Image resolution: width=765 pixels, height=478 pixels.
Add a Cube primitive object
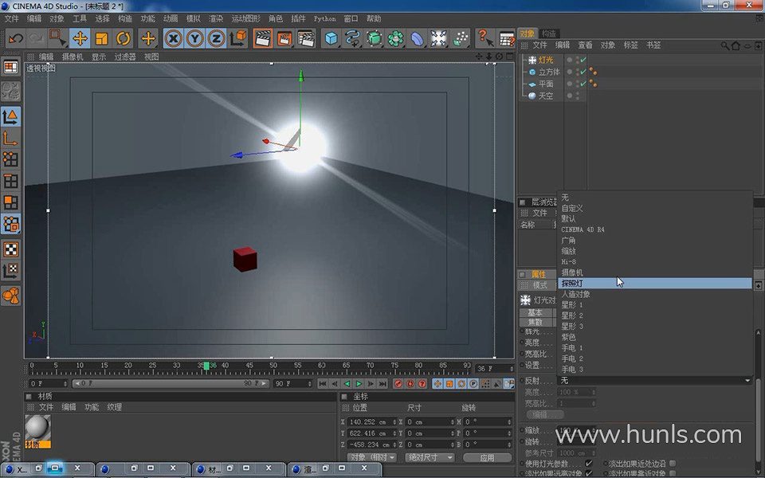331,38
